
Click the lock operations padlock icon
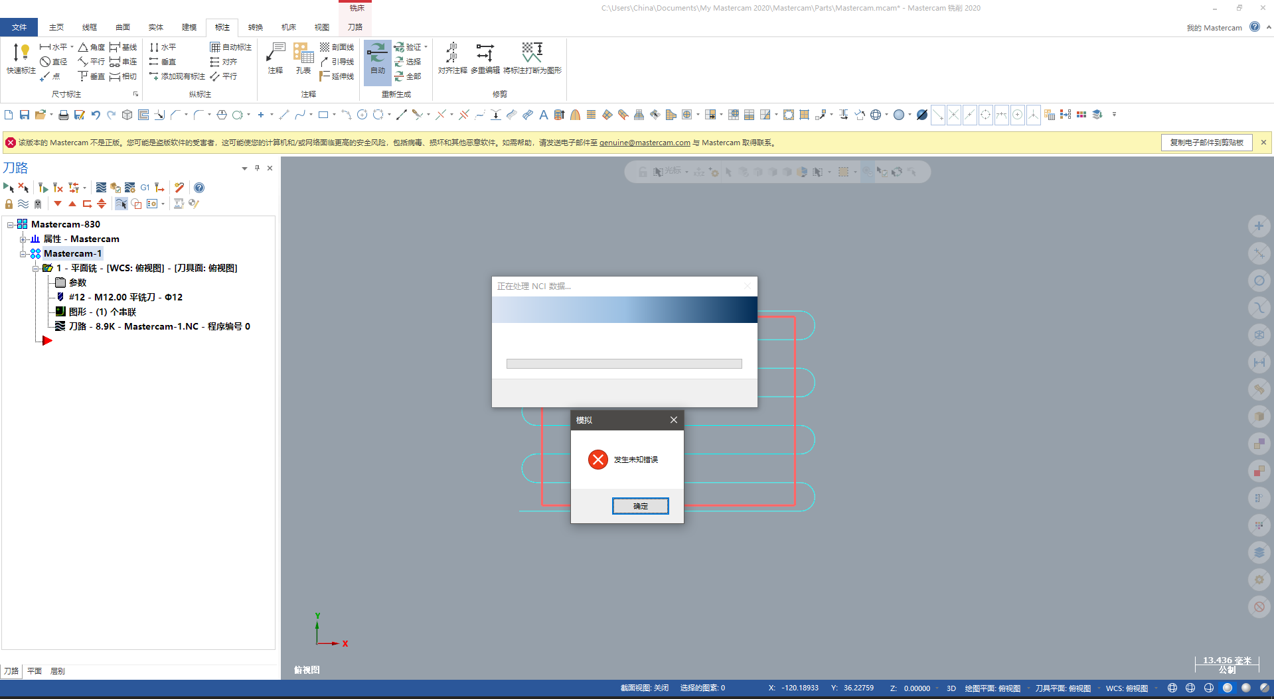coord(9,204)
